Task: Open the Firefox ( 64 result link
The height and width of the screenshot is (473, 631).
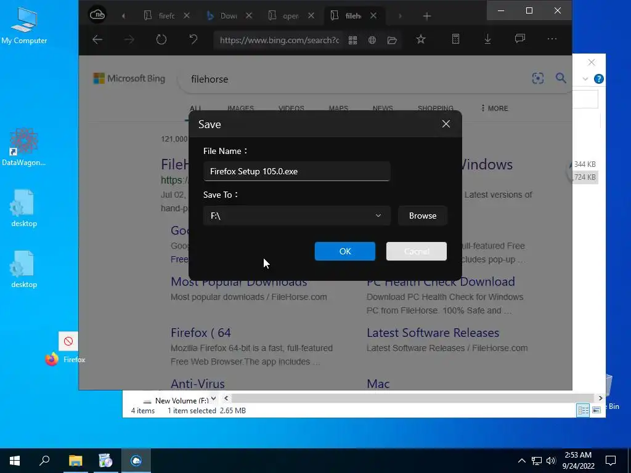Action: [x=200, y=333]
